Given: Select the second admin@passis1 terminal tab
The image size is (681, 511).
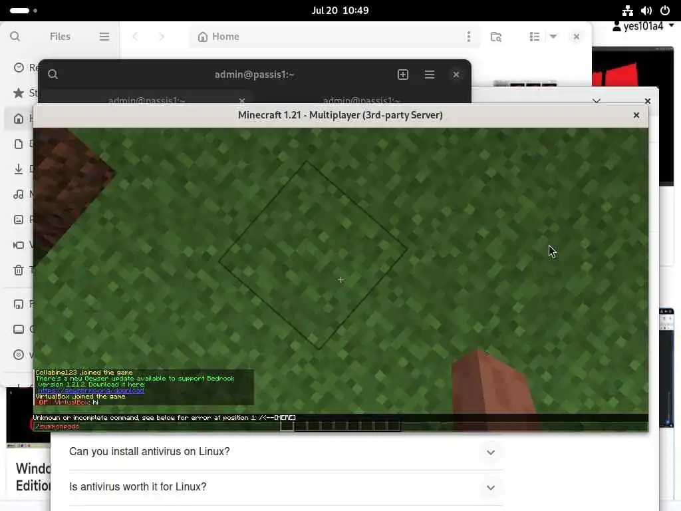Looking at the screenshot, I should click(361, 100).
